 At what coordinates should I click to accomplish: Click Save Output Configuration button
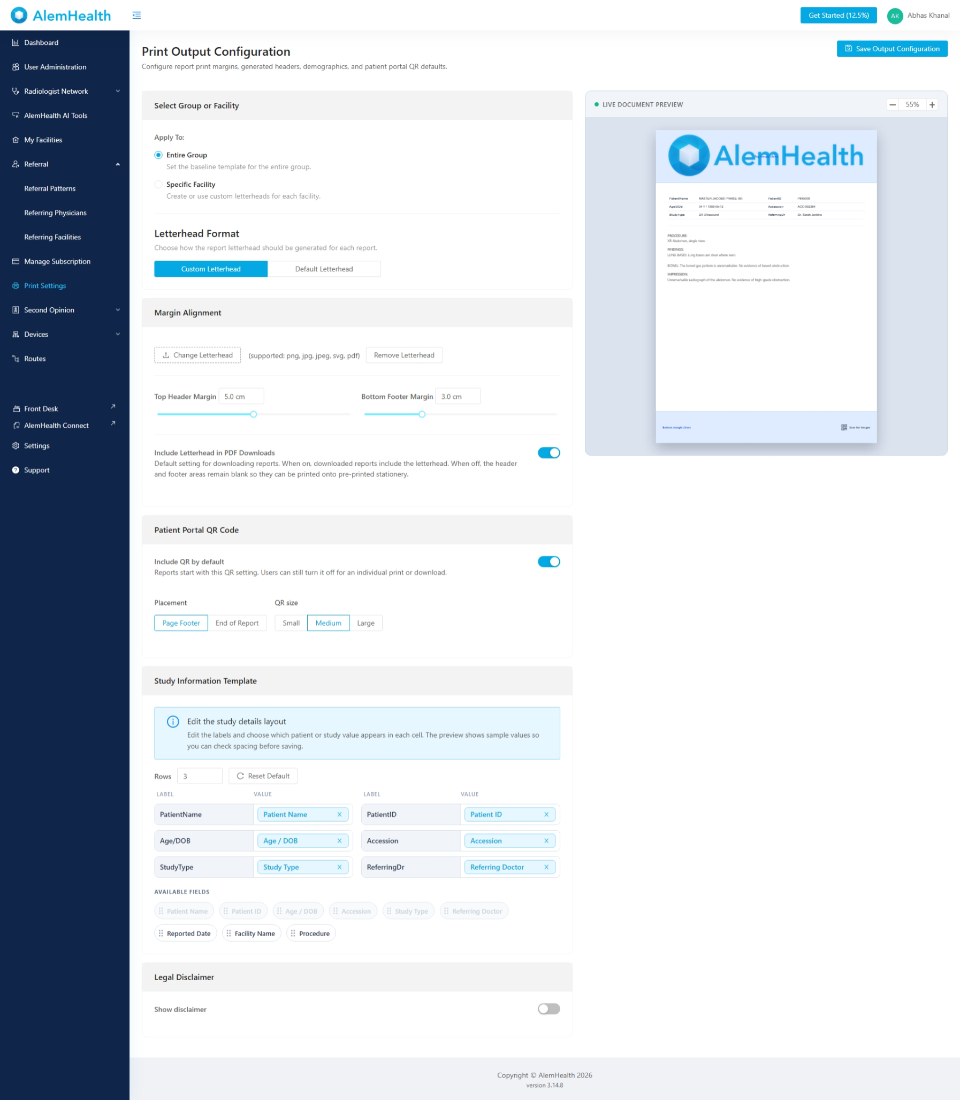[x=892, y=49]
